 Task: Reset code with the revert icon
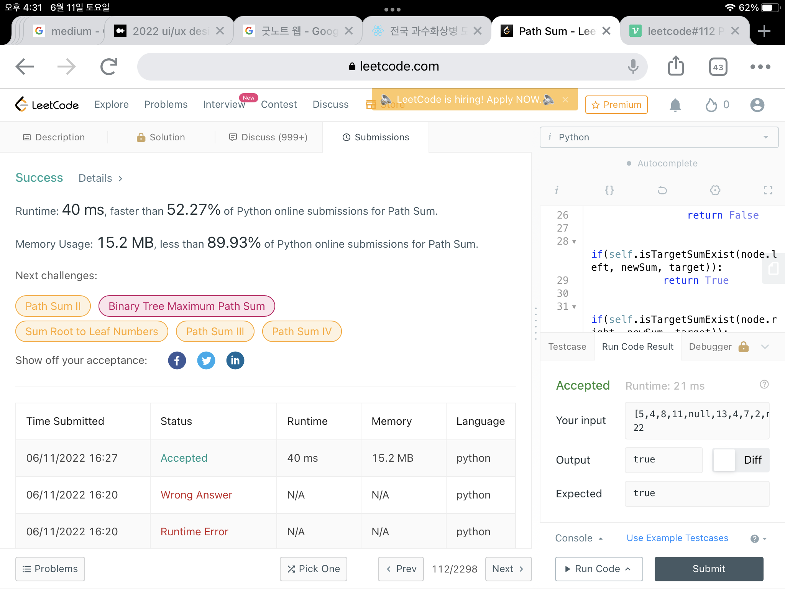pos(662,190)
